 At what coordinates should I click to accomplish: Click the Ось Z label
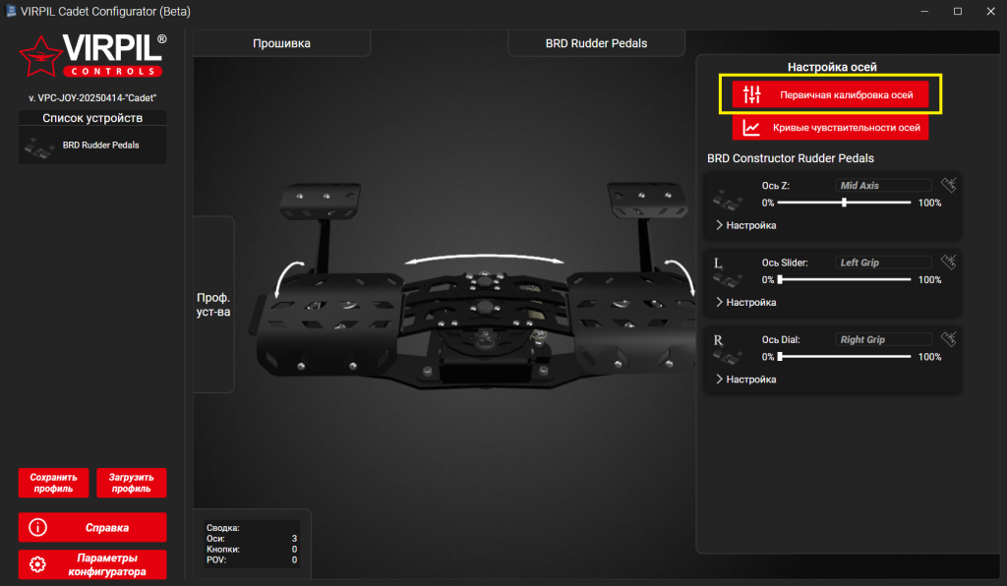point(775,186)
